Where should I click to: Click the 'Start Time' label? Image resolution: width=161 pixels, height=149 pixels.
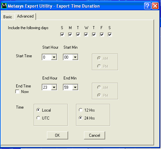coord(24,56)
